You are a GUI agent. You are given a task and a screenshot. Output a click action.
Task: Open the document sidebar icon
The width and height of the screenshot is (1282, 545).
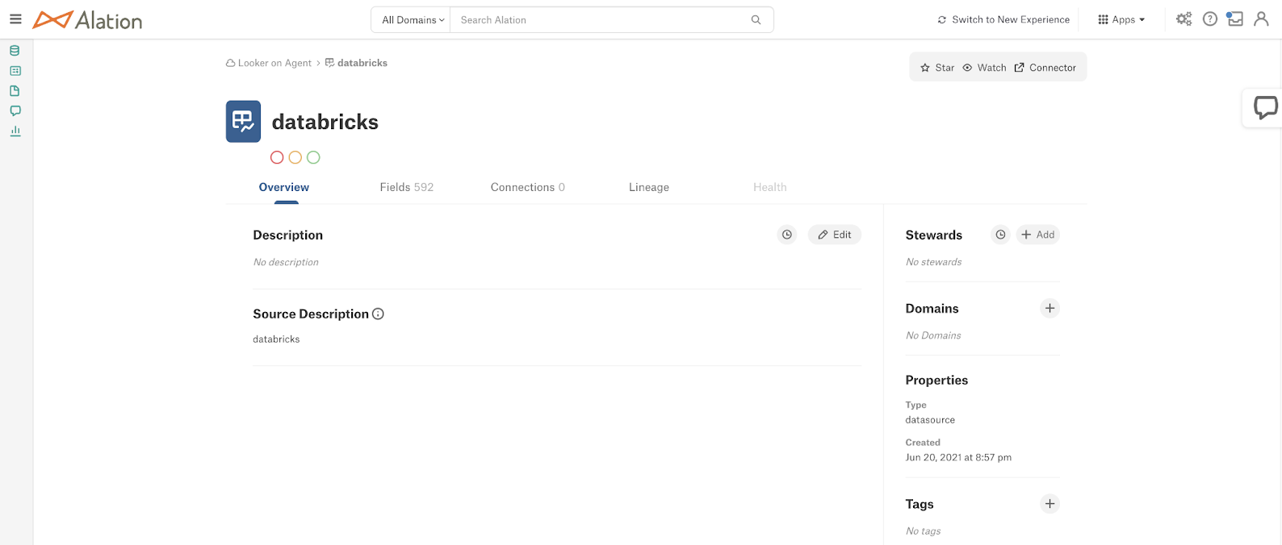coord(15,91)
